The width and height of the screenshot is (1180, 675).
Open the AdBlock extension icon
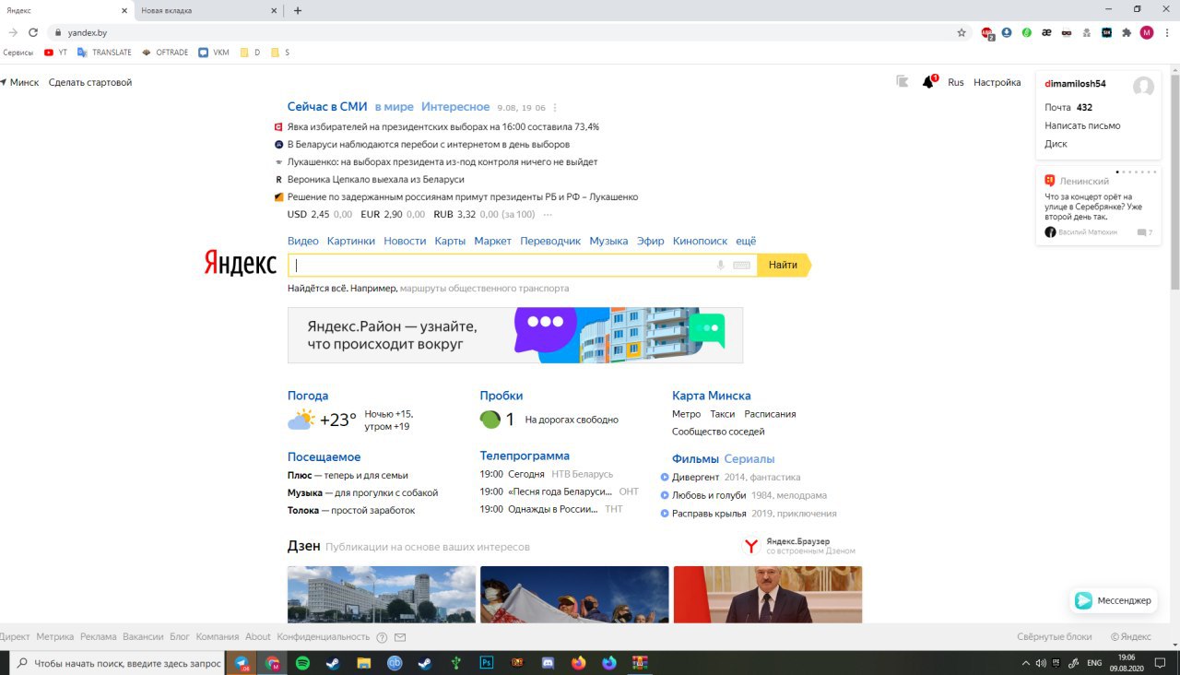coord(988,32)
